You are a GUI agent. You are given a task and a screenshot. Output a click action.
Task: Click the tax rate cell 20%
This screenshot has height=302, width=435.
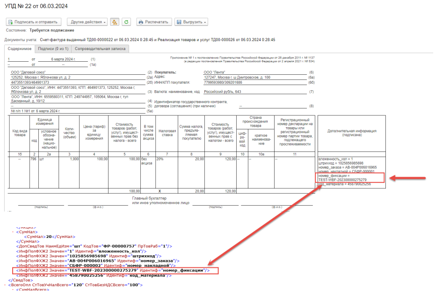160,159
